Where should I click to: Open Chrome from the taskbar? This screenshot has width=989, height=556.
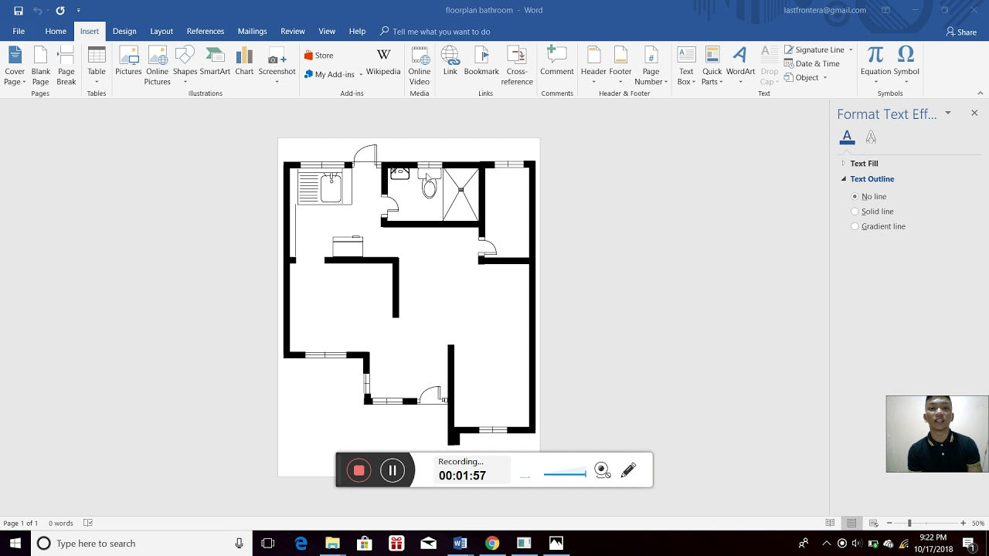[492, 544]
